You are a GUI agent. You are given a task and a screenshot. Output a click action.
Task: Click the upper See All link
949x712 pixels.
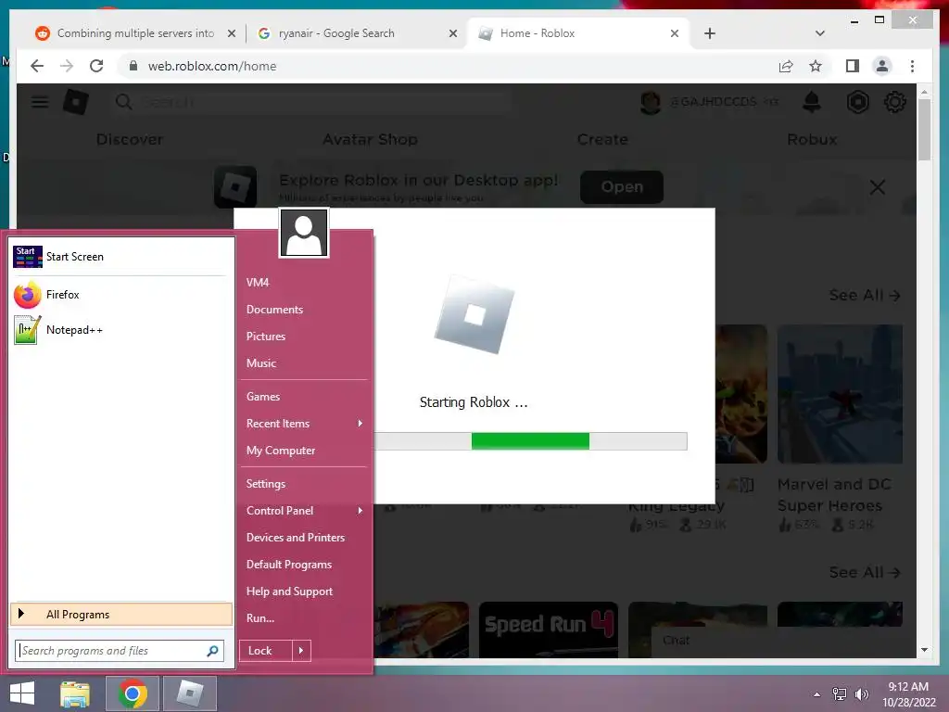coord(865,296)
